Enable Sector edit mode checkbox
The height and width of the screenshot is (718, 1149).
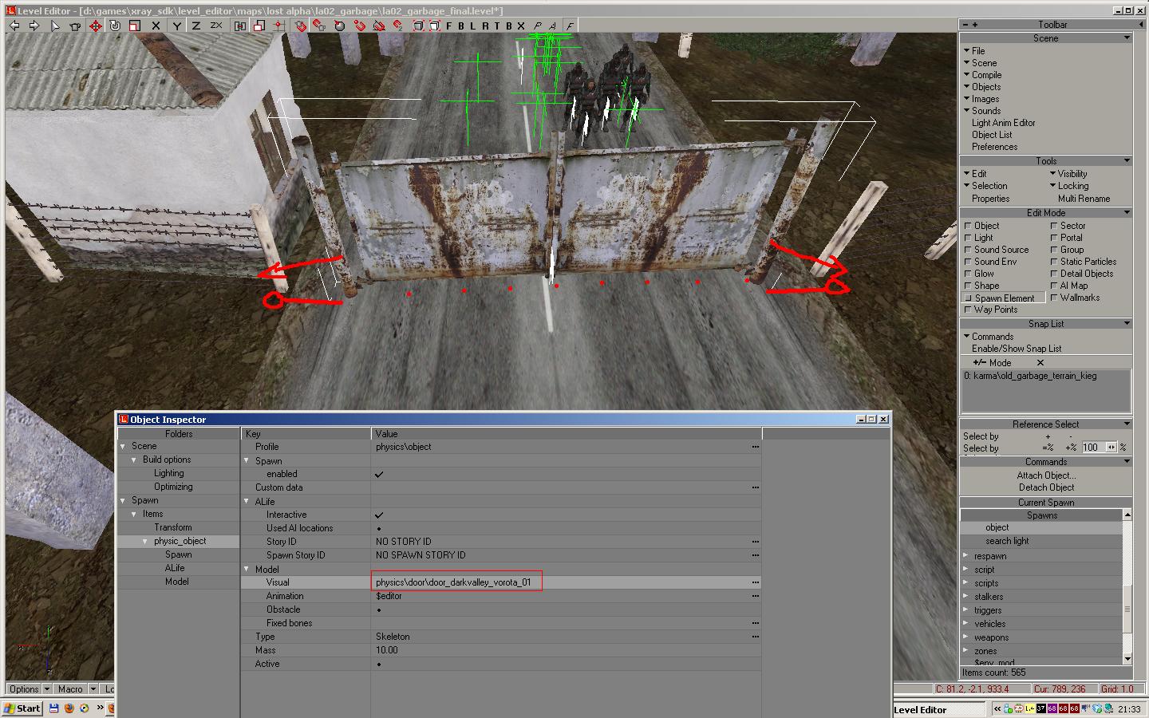point(1054,226)
